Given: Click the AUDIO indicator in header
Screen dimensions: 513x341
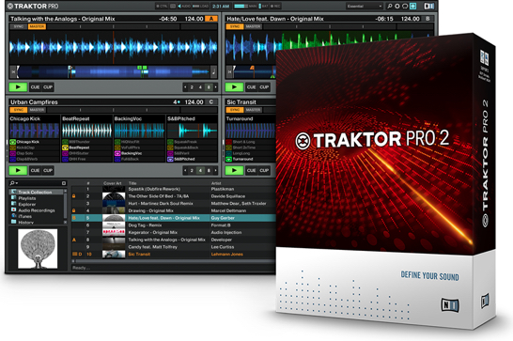Looking at the screenshot, I should (x=184, y=7).
